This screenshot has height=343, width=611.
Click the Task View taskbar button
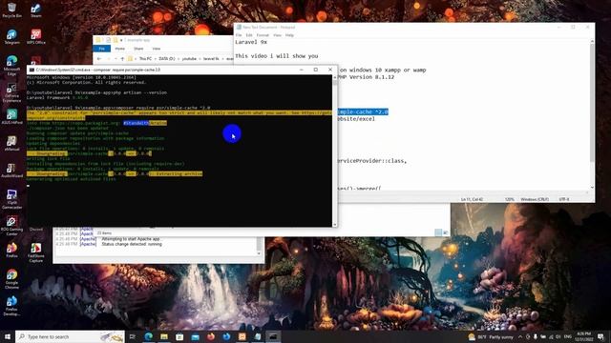click(x=133, y=336)
